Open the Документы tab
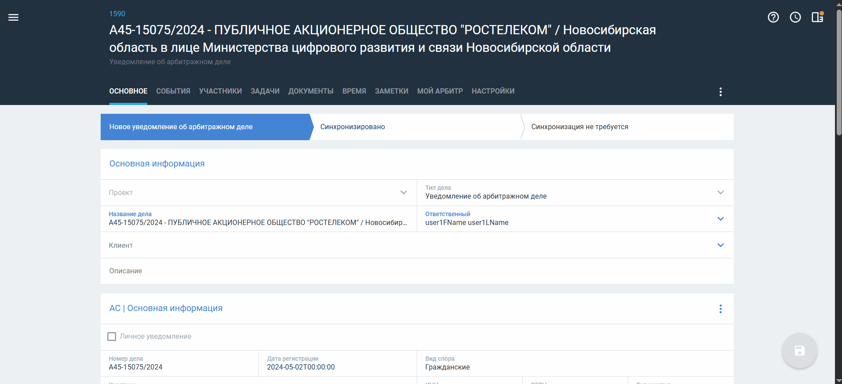This screenshot has width=842, height=384. coord(311,91)
